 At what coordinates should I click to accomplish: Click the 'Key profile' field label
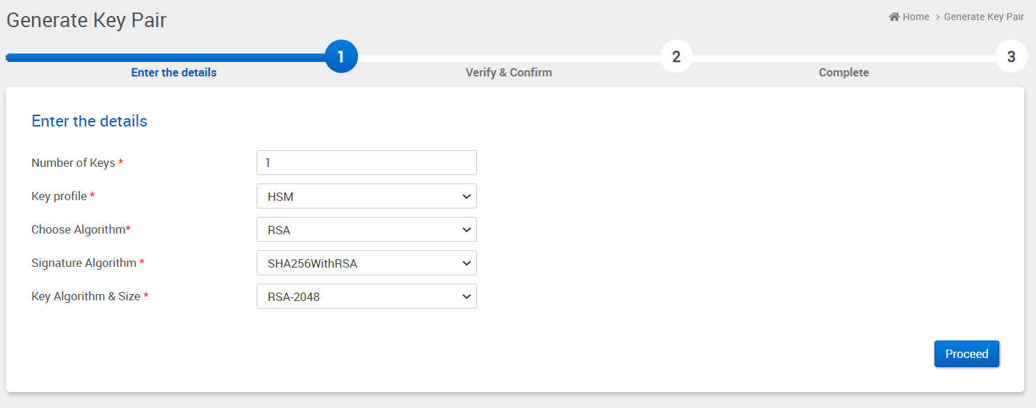pos(59,197)
